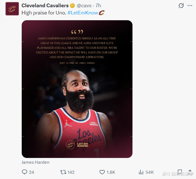This screenshot has width=196, height=179.
Task: Click the Cleveland Cavaliers display name
Action: pos(45,6)
